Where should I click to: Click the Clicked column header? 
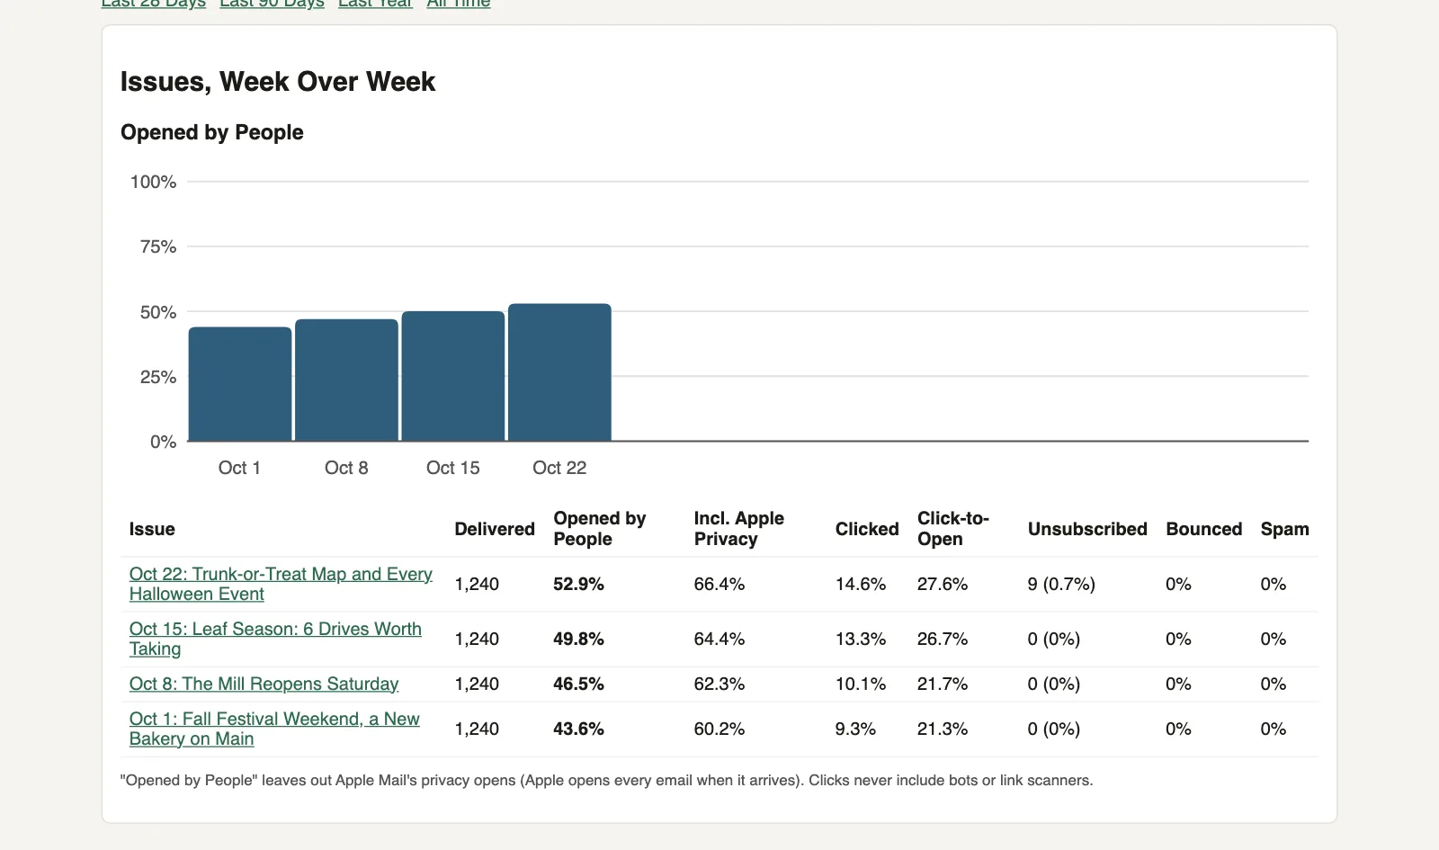point(867,529)
